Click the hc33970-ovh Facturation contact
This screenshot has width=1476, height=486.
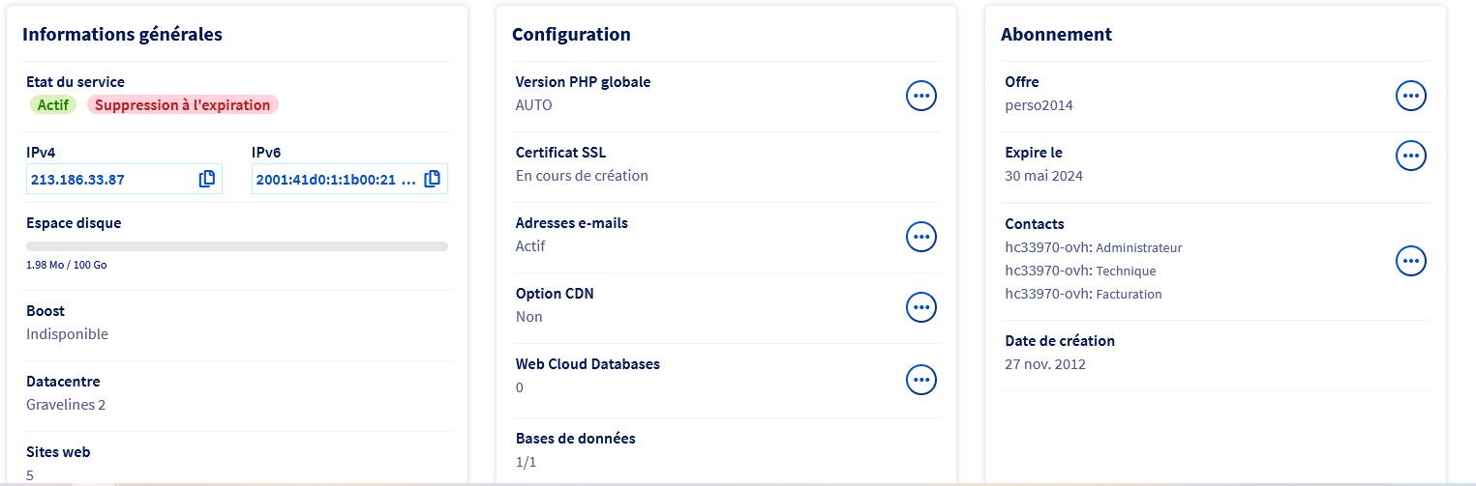(1083, 294)
